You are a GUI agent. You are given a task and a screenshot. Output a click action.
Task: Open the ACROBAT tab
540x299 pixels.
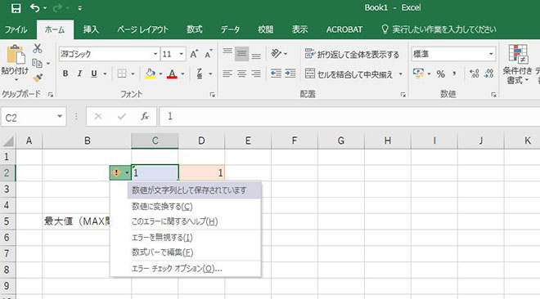pyautogui.click(x=344, y=29)
